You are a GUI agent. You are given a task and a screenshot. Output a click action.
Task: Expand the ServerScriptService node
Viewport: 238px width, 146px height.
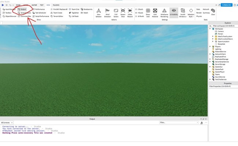[x=210, y=62]
